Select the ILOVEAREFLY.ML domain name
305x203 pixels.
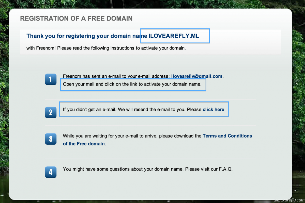(174, 36)
